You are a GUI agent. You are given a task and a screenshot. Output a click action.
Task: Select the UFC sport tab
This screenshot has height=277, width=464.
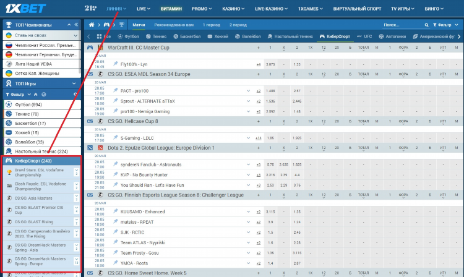364,36
